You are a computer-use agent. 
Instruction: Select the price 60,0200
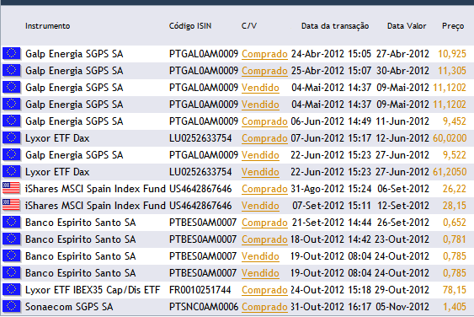450,138
